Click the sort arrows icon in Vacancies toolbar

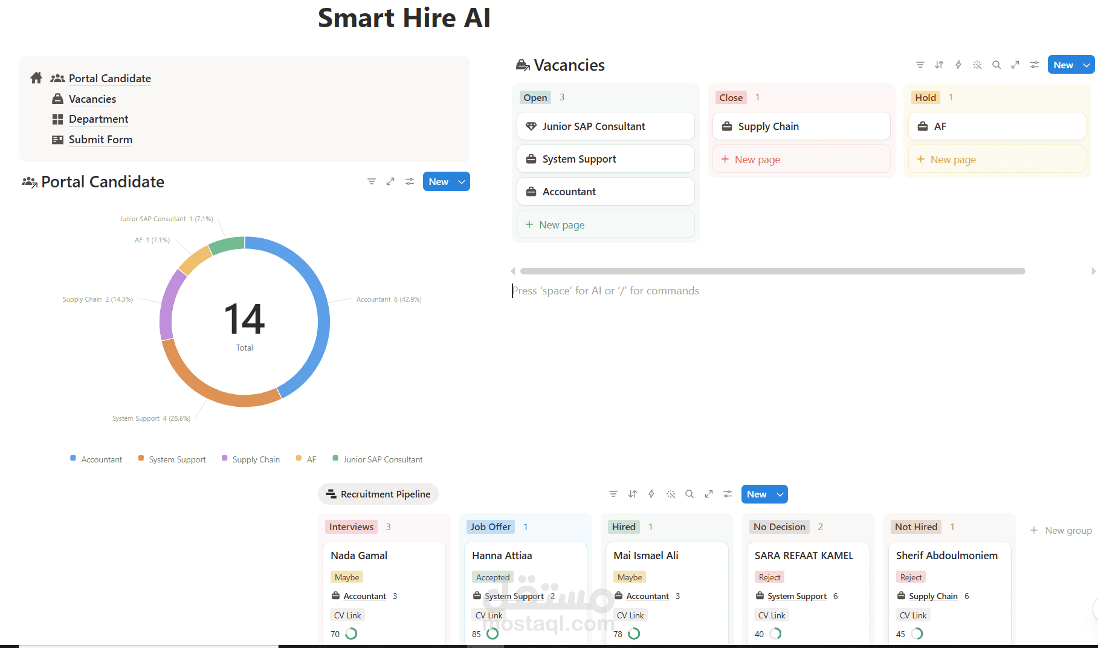click(x=939, y=65)
